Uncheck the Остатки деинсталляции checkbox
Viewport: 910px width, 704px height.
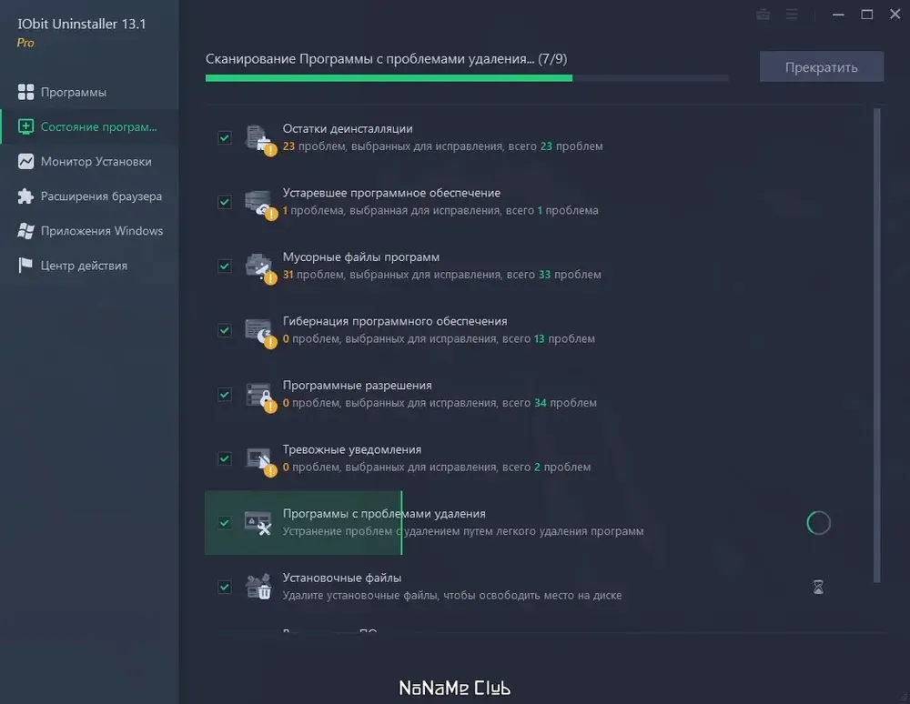[225, 138]
